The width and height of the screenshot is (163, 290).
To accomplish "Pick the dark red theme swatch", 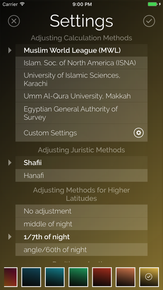I will [102, 277].
